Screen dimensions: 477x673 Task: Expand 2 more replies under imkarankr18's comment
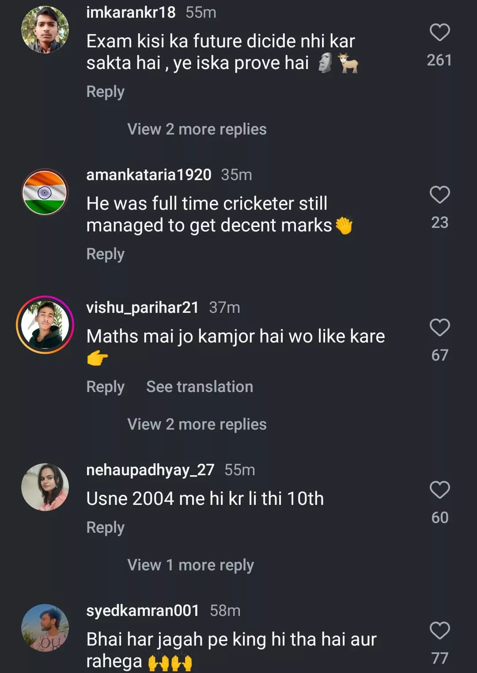tap(197, 129)
